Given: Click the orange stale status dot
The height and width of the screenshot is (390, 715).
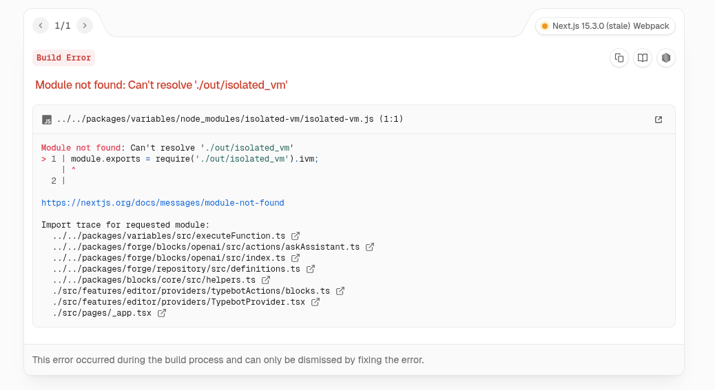Looking at the screenshot, I should pos(544,26).
